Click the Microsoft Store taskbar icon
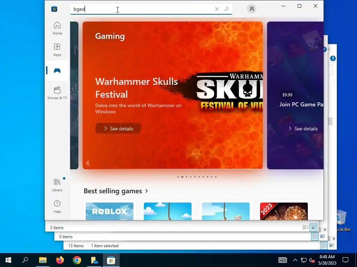 point(111,260)
